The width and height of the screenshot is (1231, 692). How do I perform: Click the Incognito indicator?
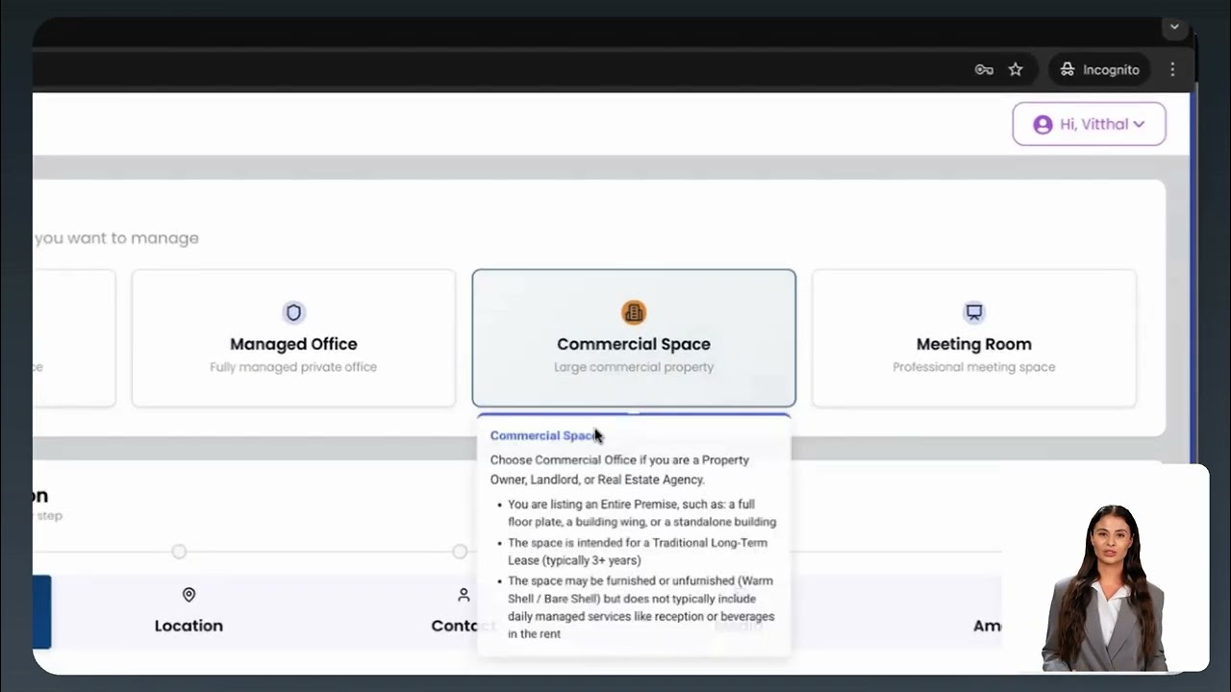click(1100, 69)
